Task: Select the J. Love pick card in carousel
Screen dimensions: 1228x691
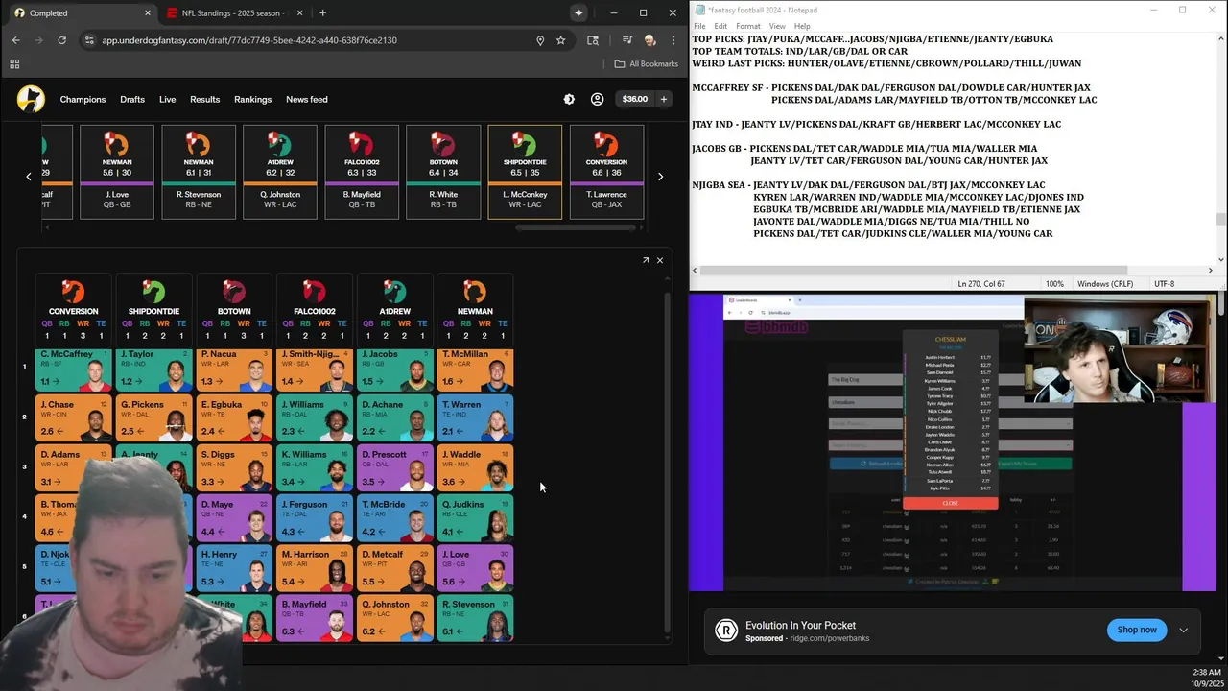Action: point(117,172)
